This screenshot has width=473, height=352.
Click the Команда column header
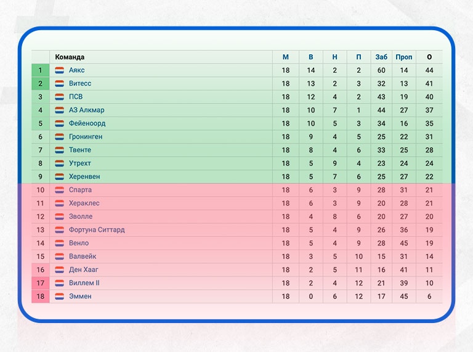point(70,57)
